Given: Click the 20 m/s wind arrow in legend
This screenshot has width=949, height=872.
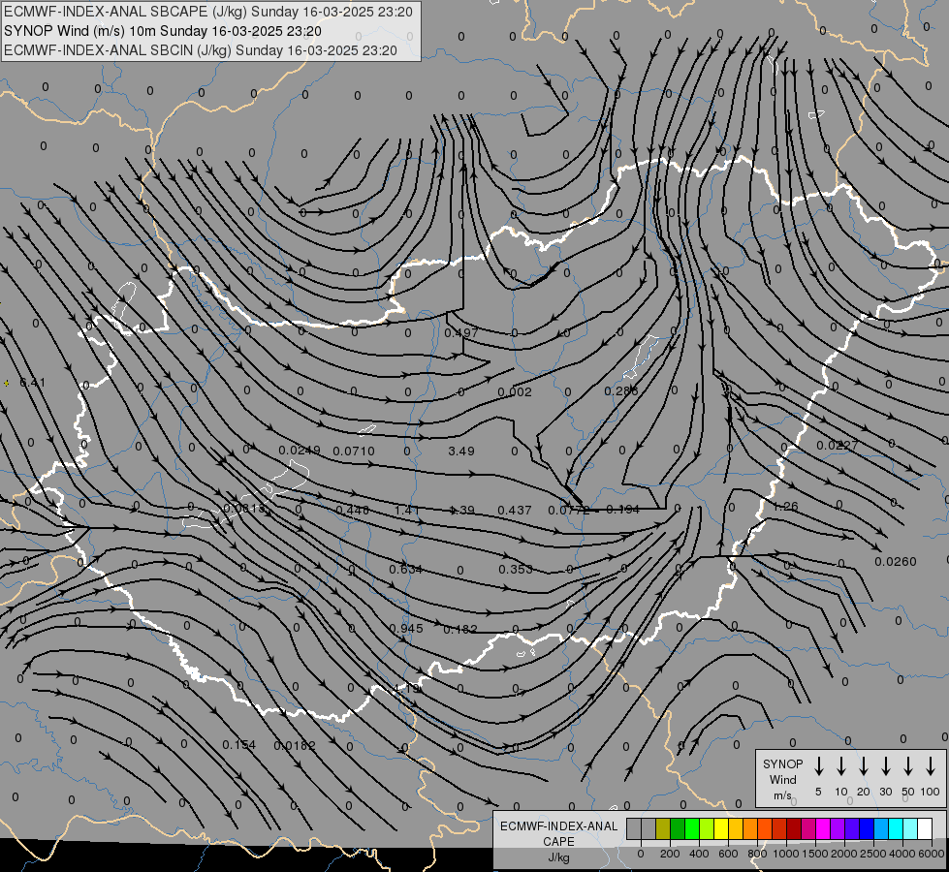Looking at the screenshot, I should click(863, 765).
